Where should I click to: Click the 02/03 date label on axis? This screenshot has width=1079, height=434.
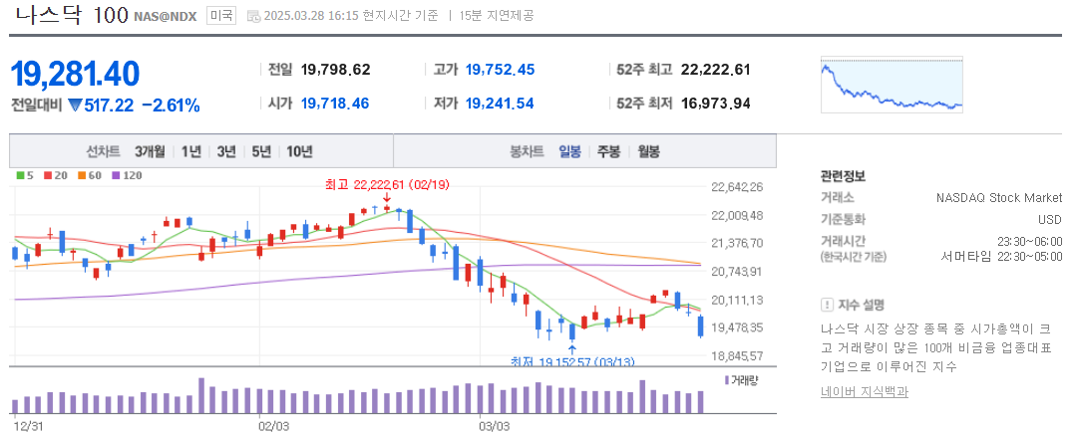point(274,426)
